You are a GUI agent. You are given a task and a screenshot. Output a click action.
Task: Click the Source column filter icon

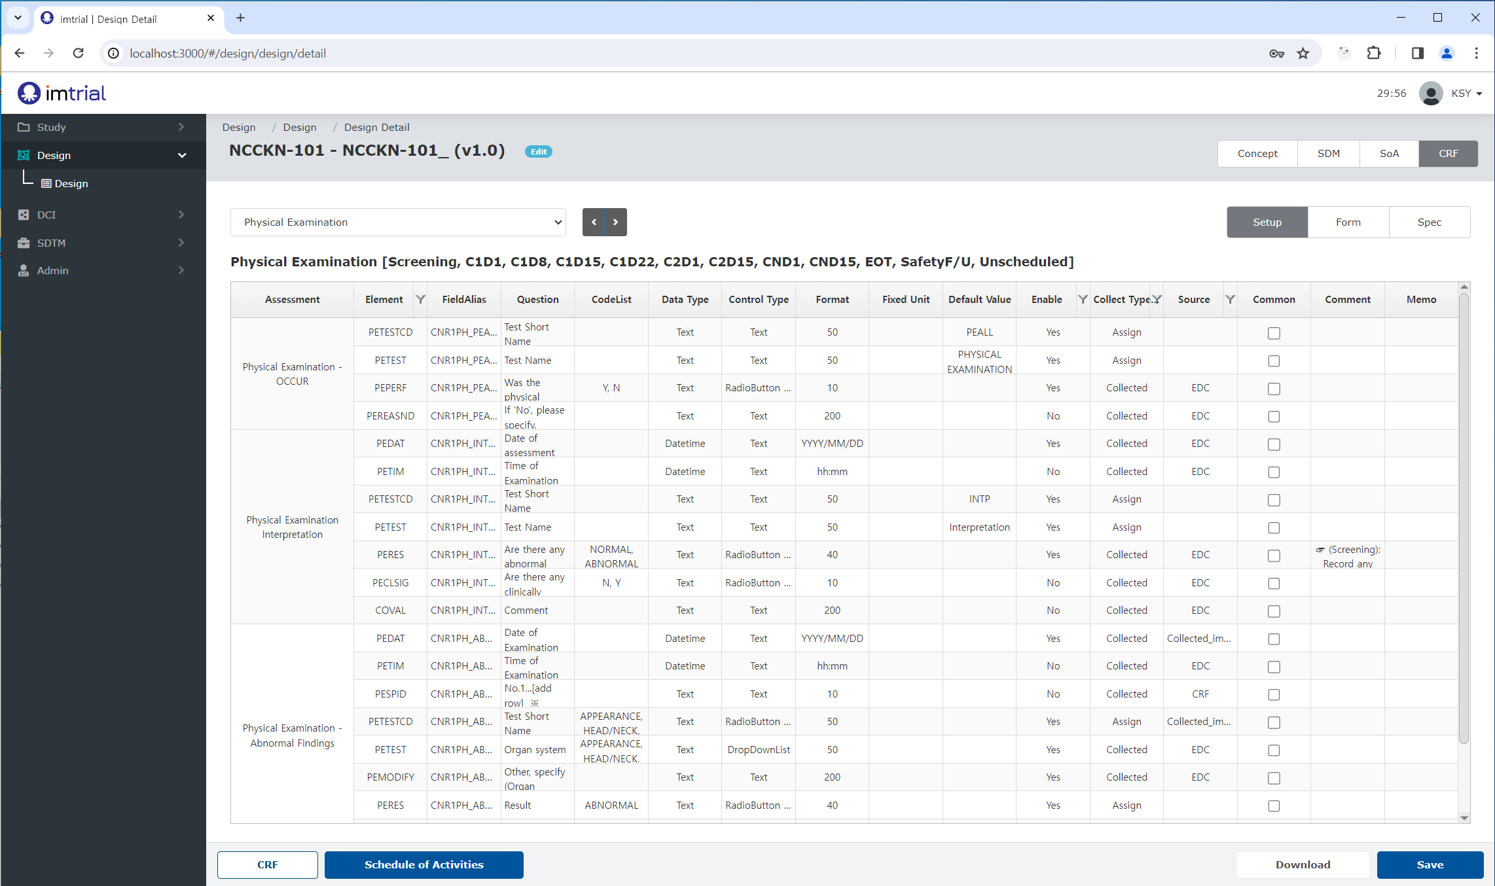[1230, 299]
